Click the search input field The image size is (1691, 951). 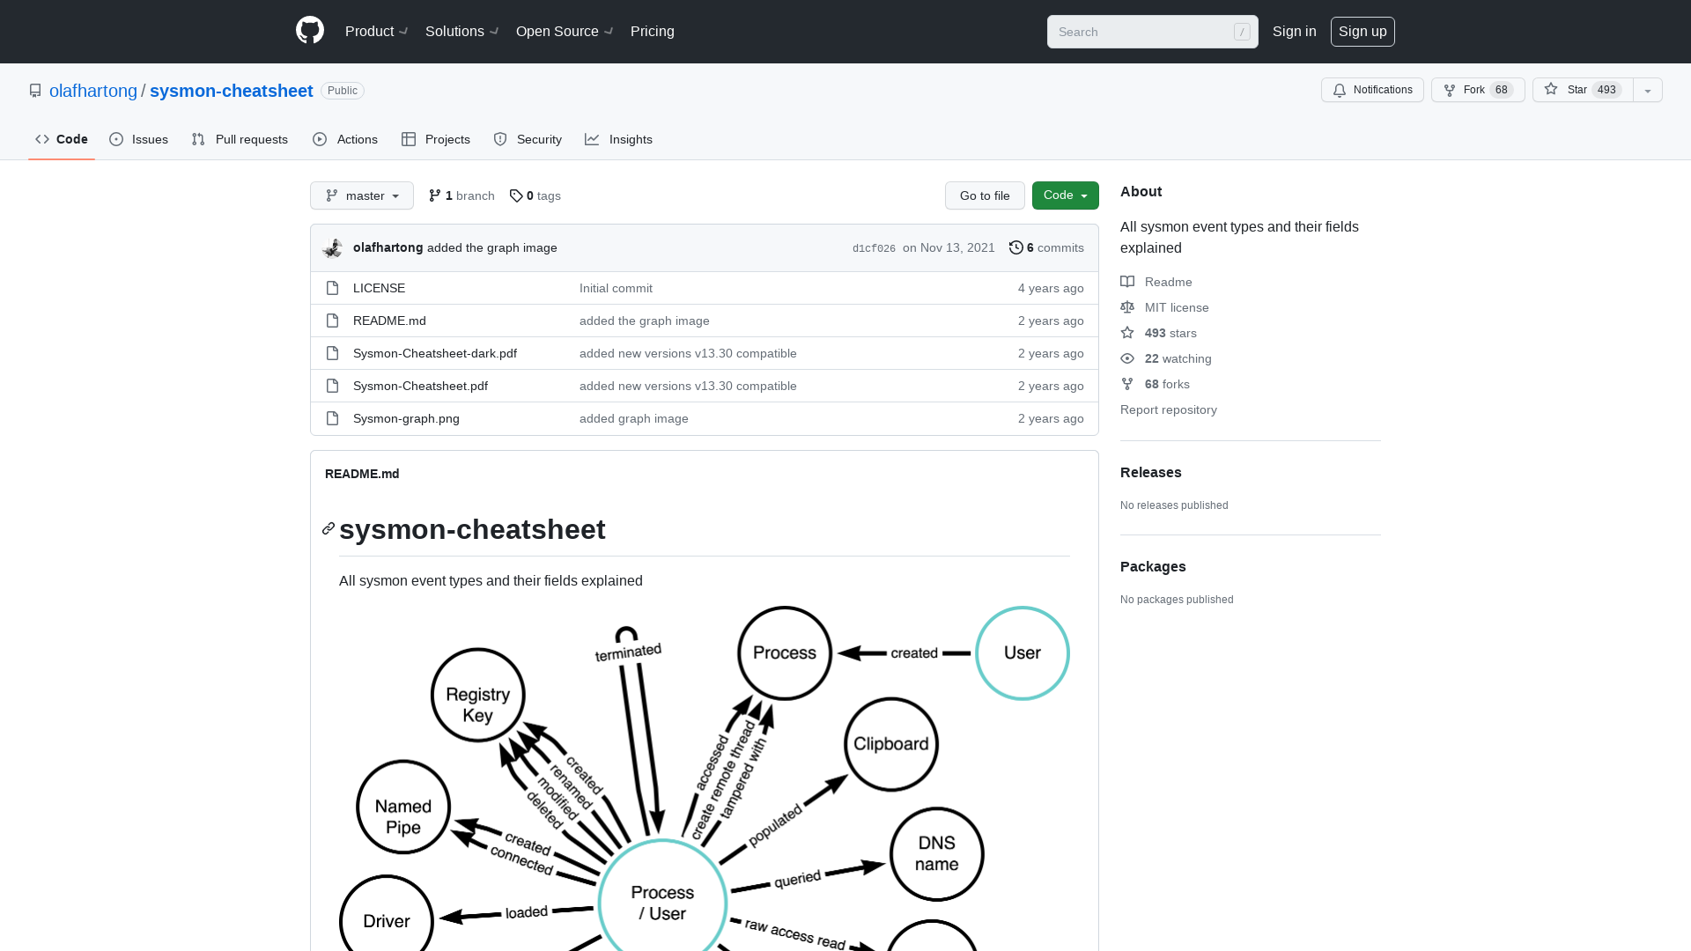[x=1152, y=32]
